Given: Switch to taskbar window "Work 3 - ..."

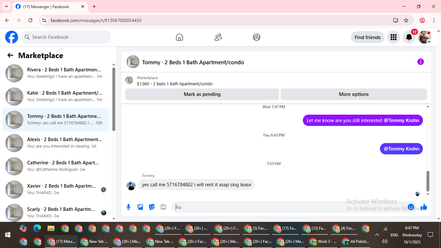Looking at the screenshot, I should 323,241.
